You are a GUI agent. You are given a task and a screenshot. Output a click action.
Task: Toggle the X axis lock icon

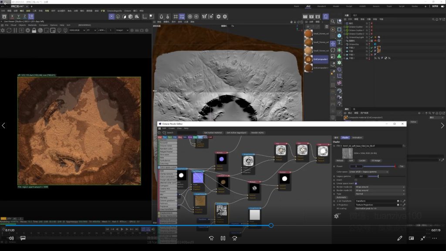(11, 17)
